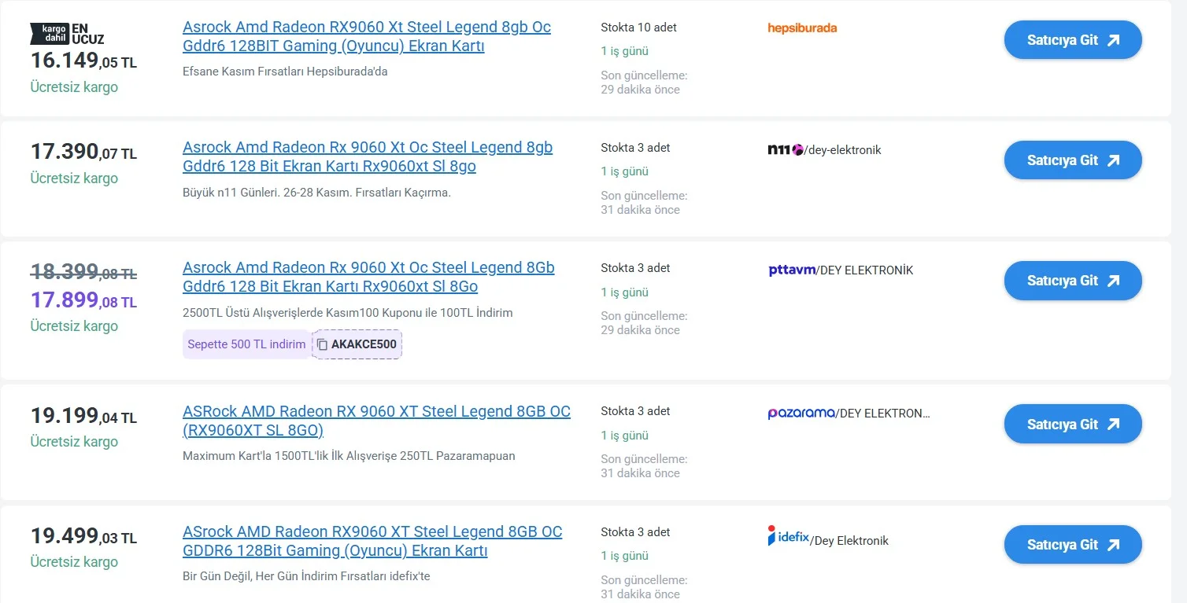Click the pttavm store logo
The image size is (1187, 603).
point(792,270)
